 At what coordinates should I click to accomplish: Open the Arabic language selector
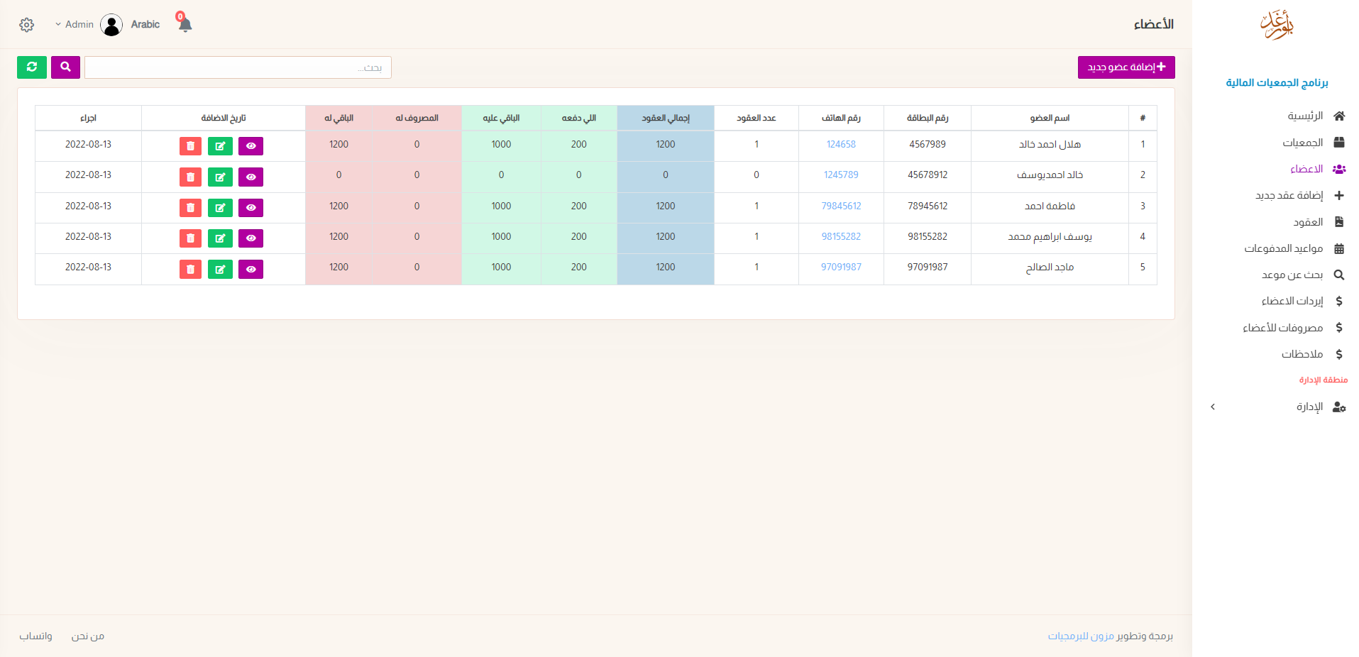(x=145, y=25)
